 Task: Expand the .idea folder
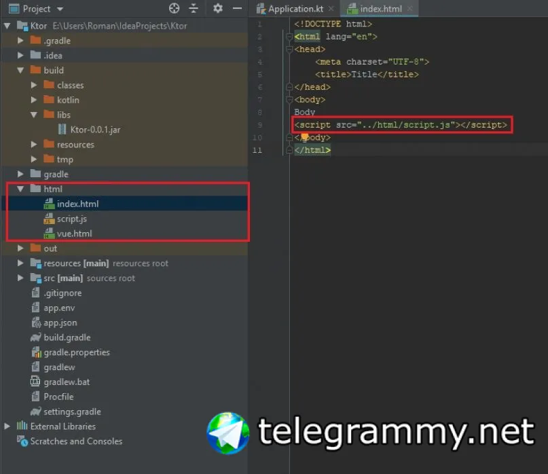pyautogui.click(x=20, y=55)
